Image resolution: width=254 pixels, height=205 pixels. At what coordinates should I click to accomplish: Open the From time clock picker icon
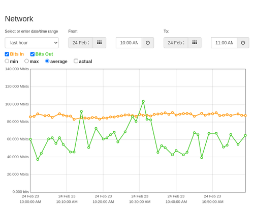148,43
